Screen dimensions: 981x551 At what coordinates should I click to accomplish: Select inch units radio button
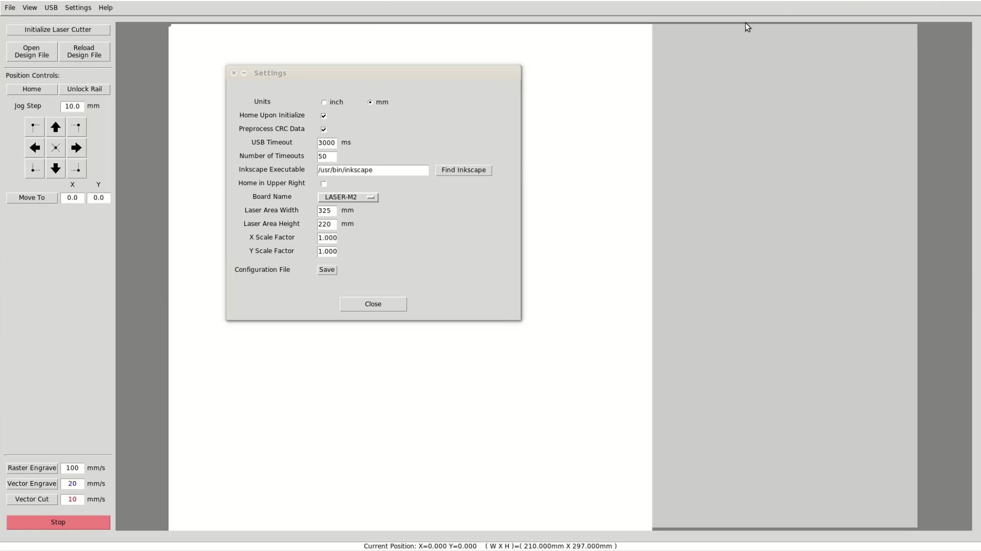coord(324,103)
